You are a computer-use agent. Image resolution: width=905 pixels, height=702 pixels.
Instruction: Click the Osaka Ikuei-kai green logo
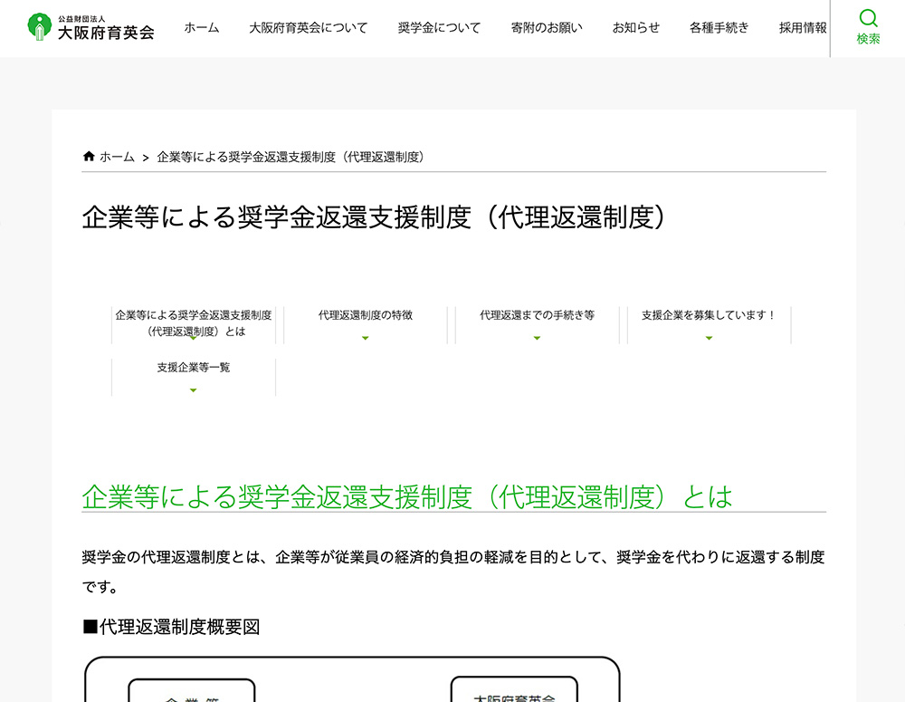click(39, 27)
